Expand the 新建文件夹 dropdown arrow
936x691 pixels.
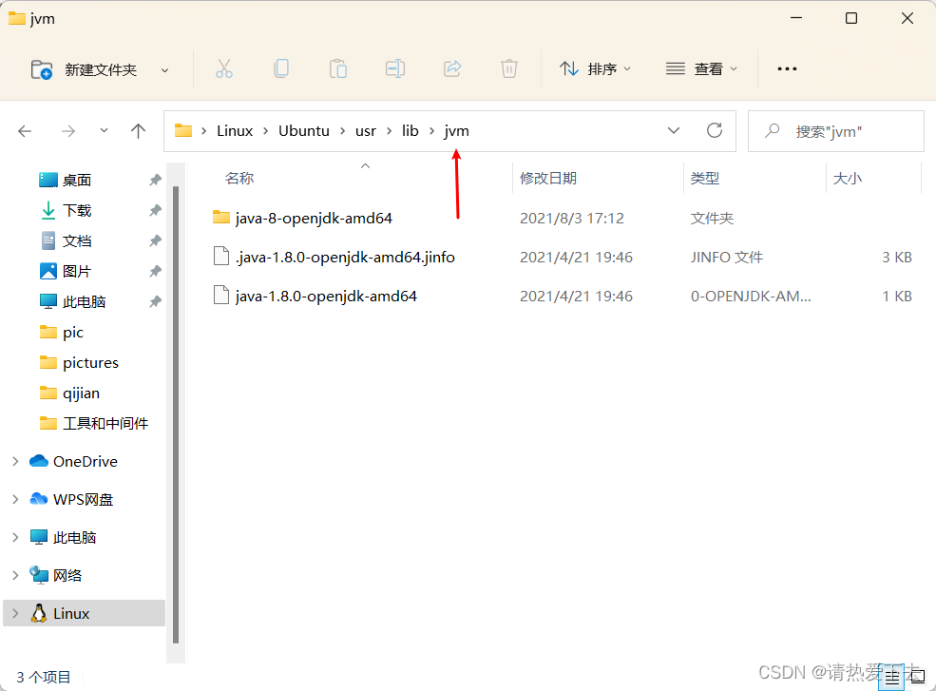[163, 67]
